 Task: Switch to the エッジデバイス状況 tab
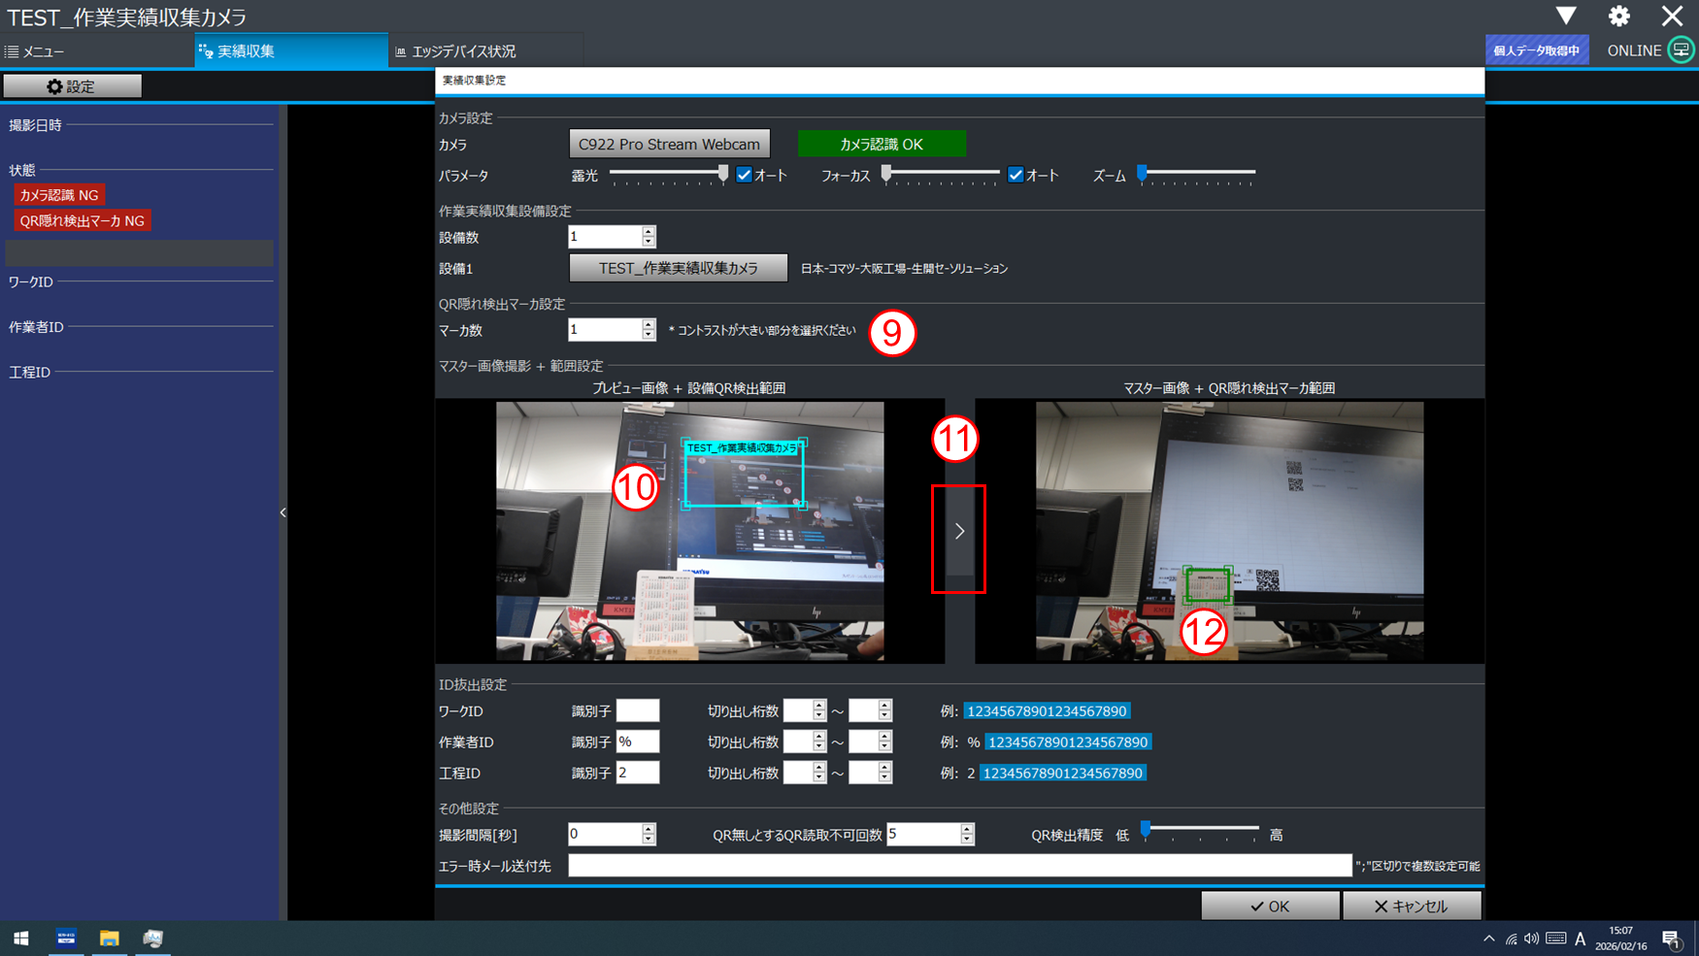pos(463,51)
